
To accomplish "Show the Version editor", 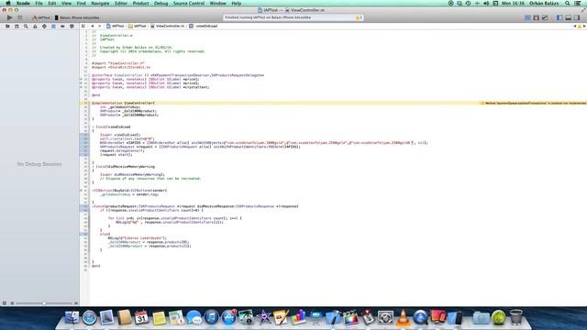I will (x=545, y=17).
